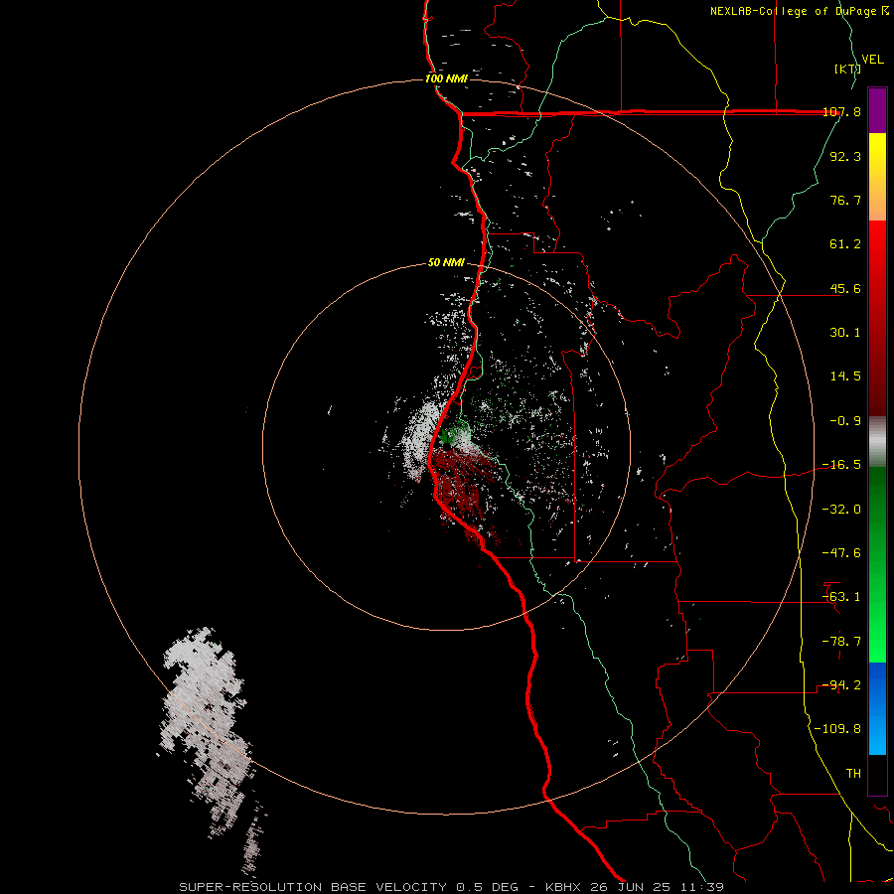The width and height of the screenshot is (894, 894).
Task: Click the TH label on the legend
Action: tap(853, 774)
